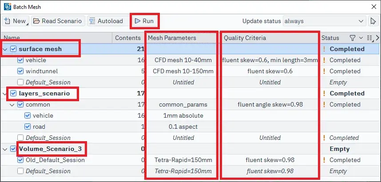This screenshot has width=381, height=182.
Task: Click the Batch Mesh app icon
Action: click(x=7, y=7)
